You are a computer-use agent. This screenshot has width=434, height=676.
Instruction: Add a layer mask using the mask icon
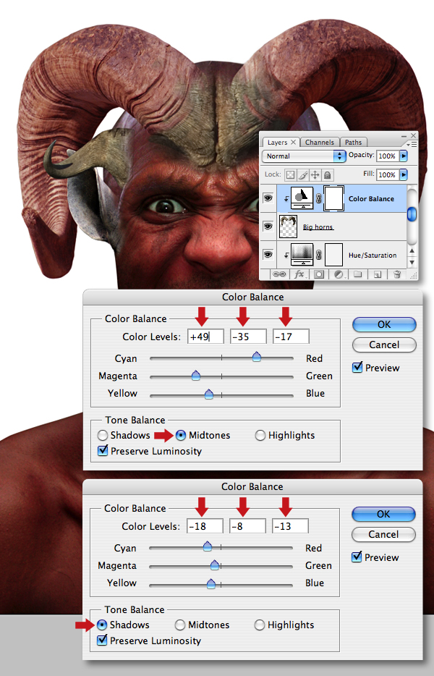(319, 274)
